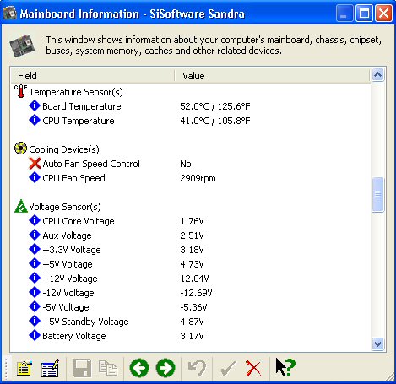This screenshot has height=384, width=396.
Task: Click the info icon beside CPU Core Voltage
Action: click(x=35, y=220)
